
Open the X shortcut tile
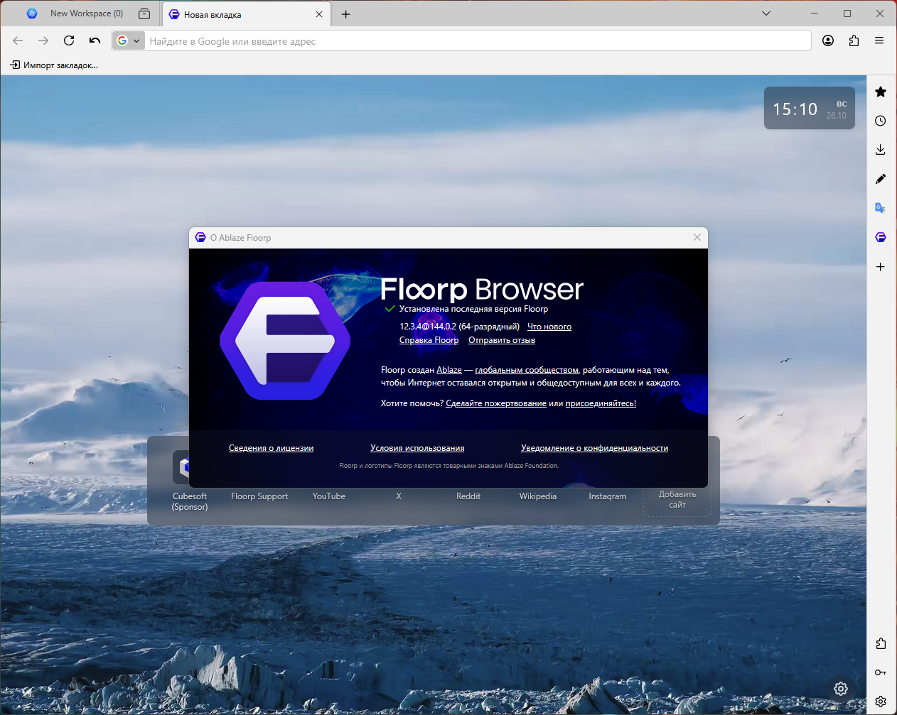[x=399, y=496]
